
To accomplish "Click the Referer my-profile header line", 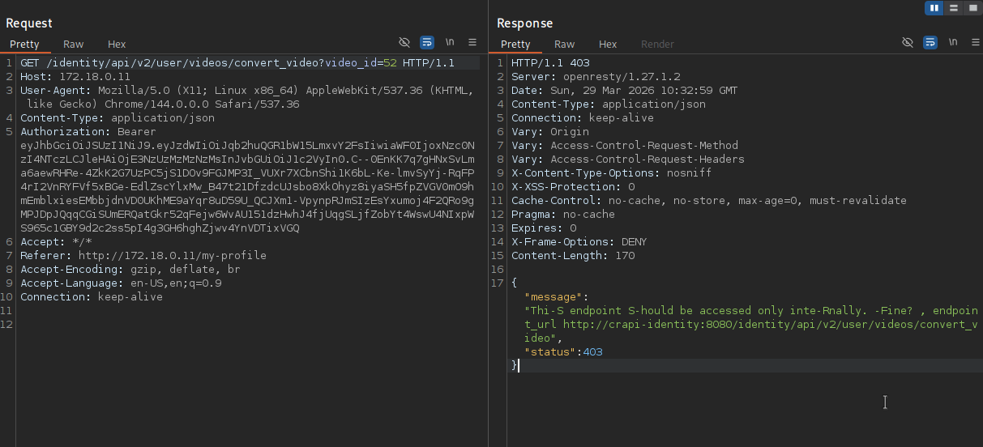I will tap(143, 255).
